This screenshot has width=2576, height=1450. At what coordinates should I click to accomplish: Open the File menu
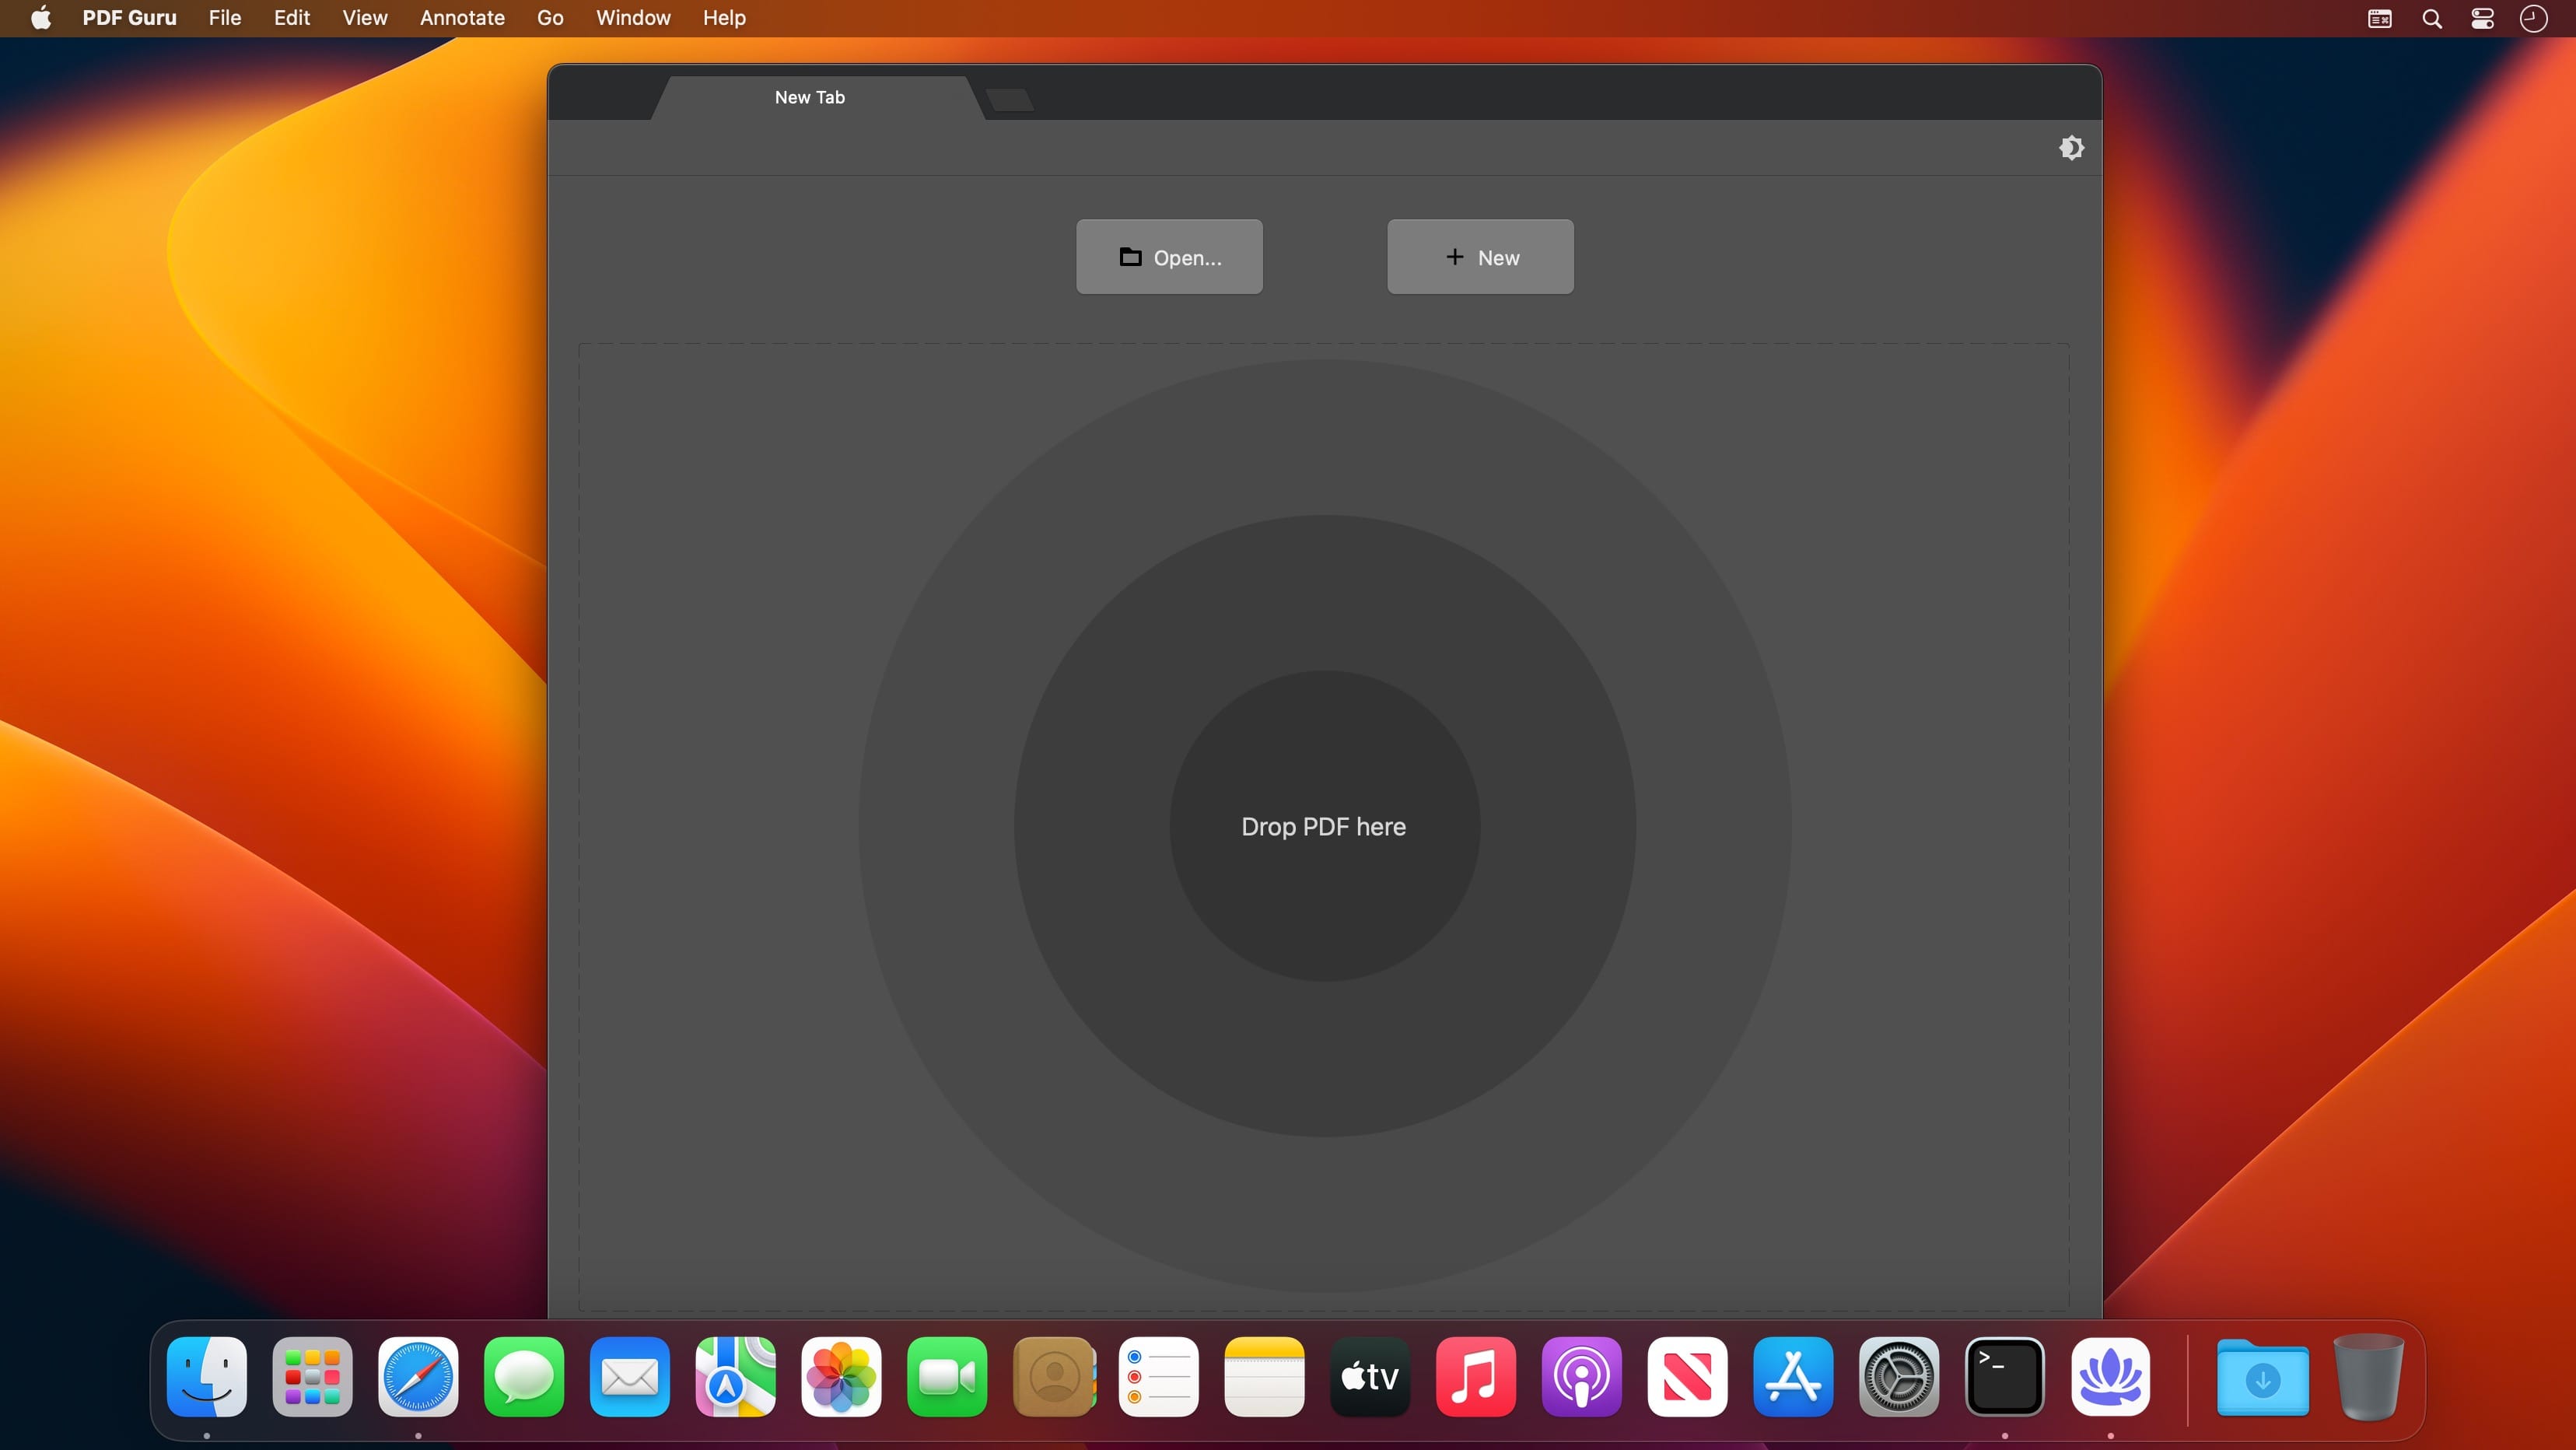[x=224, y=18]
